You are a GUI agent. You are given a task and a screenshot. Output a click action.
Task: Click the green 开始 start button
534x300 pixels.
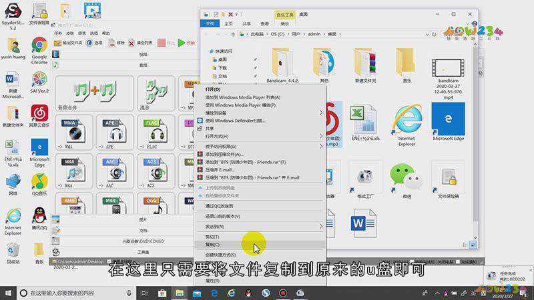[x=186, y=43]
